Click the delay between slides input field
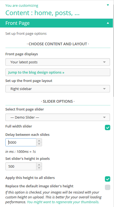This screenshot has width=114, height=207. tap(21, 142)
